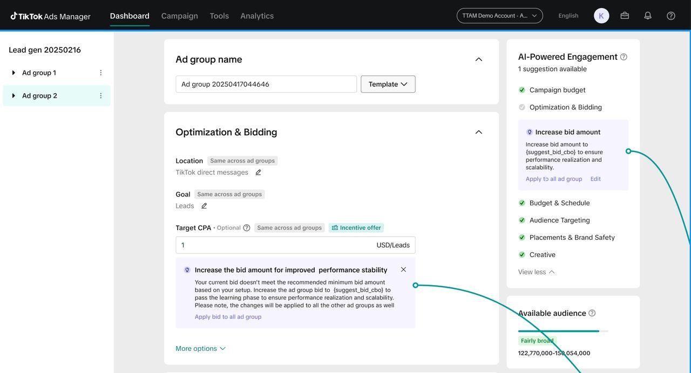This screenshot has height=373, width=691.
Task: Expand More options
Action: tap(200, 349)
